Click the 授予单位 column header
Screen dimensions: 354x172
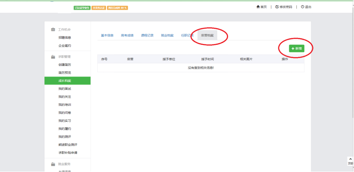click(169, 59)
